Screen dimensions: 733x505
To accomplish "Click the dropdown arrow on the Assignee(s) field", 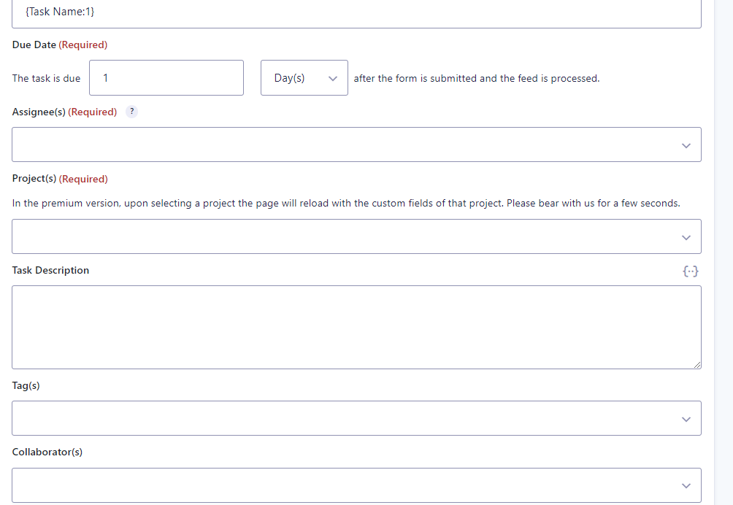I will tap(686, 144).
